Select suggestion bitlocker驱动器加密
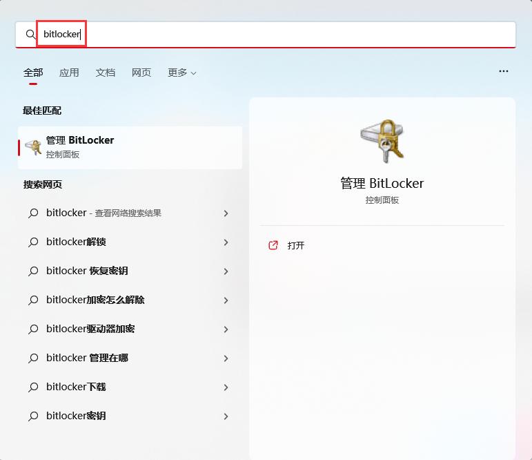This screenshot has height=460, width=532. [130, 329]
